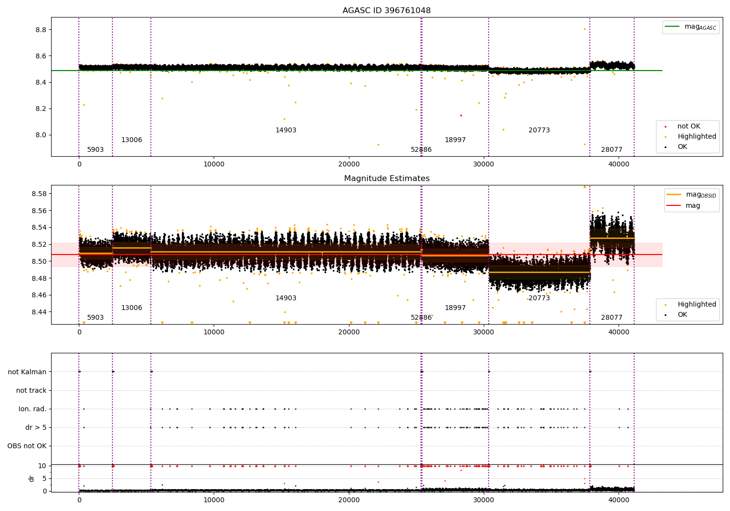
Task: Click the 'not Kalman' axis label
Action: click(x=27, y=372)
